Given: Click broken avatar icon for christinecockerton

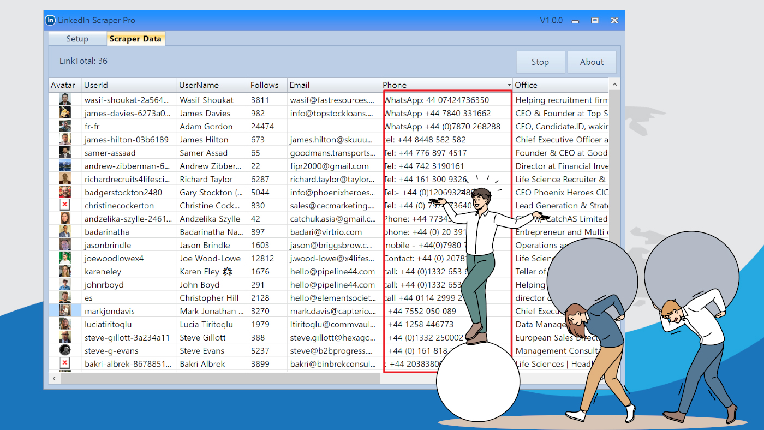Looking at the screenshot, I should pyautogui.click(x=65, y=205).
